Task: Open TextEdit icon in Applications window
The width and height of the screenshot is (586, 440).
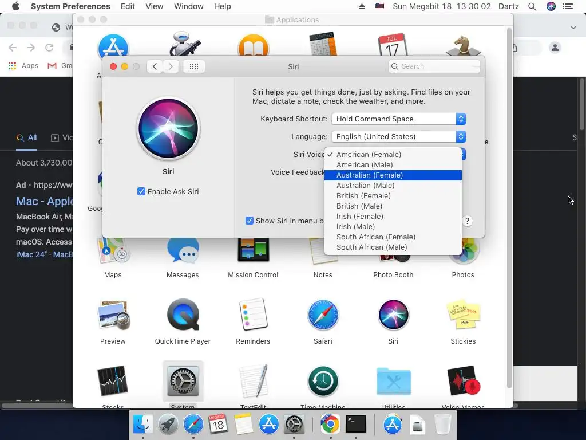Action: coord(253,381)
